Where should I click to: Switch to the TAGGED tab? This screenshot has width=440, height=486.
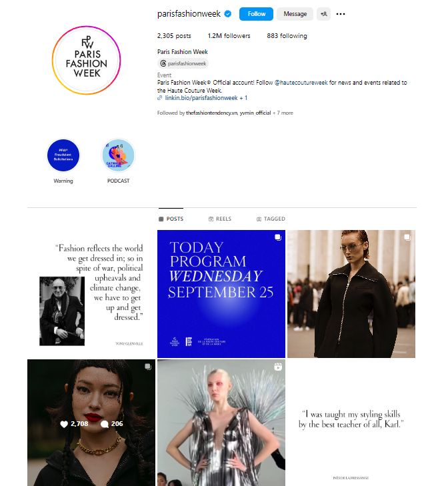click(271, 219)
